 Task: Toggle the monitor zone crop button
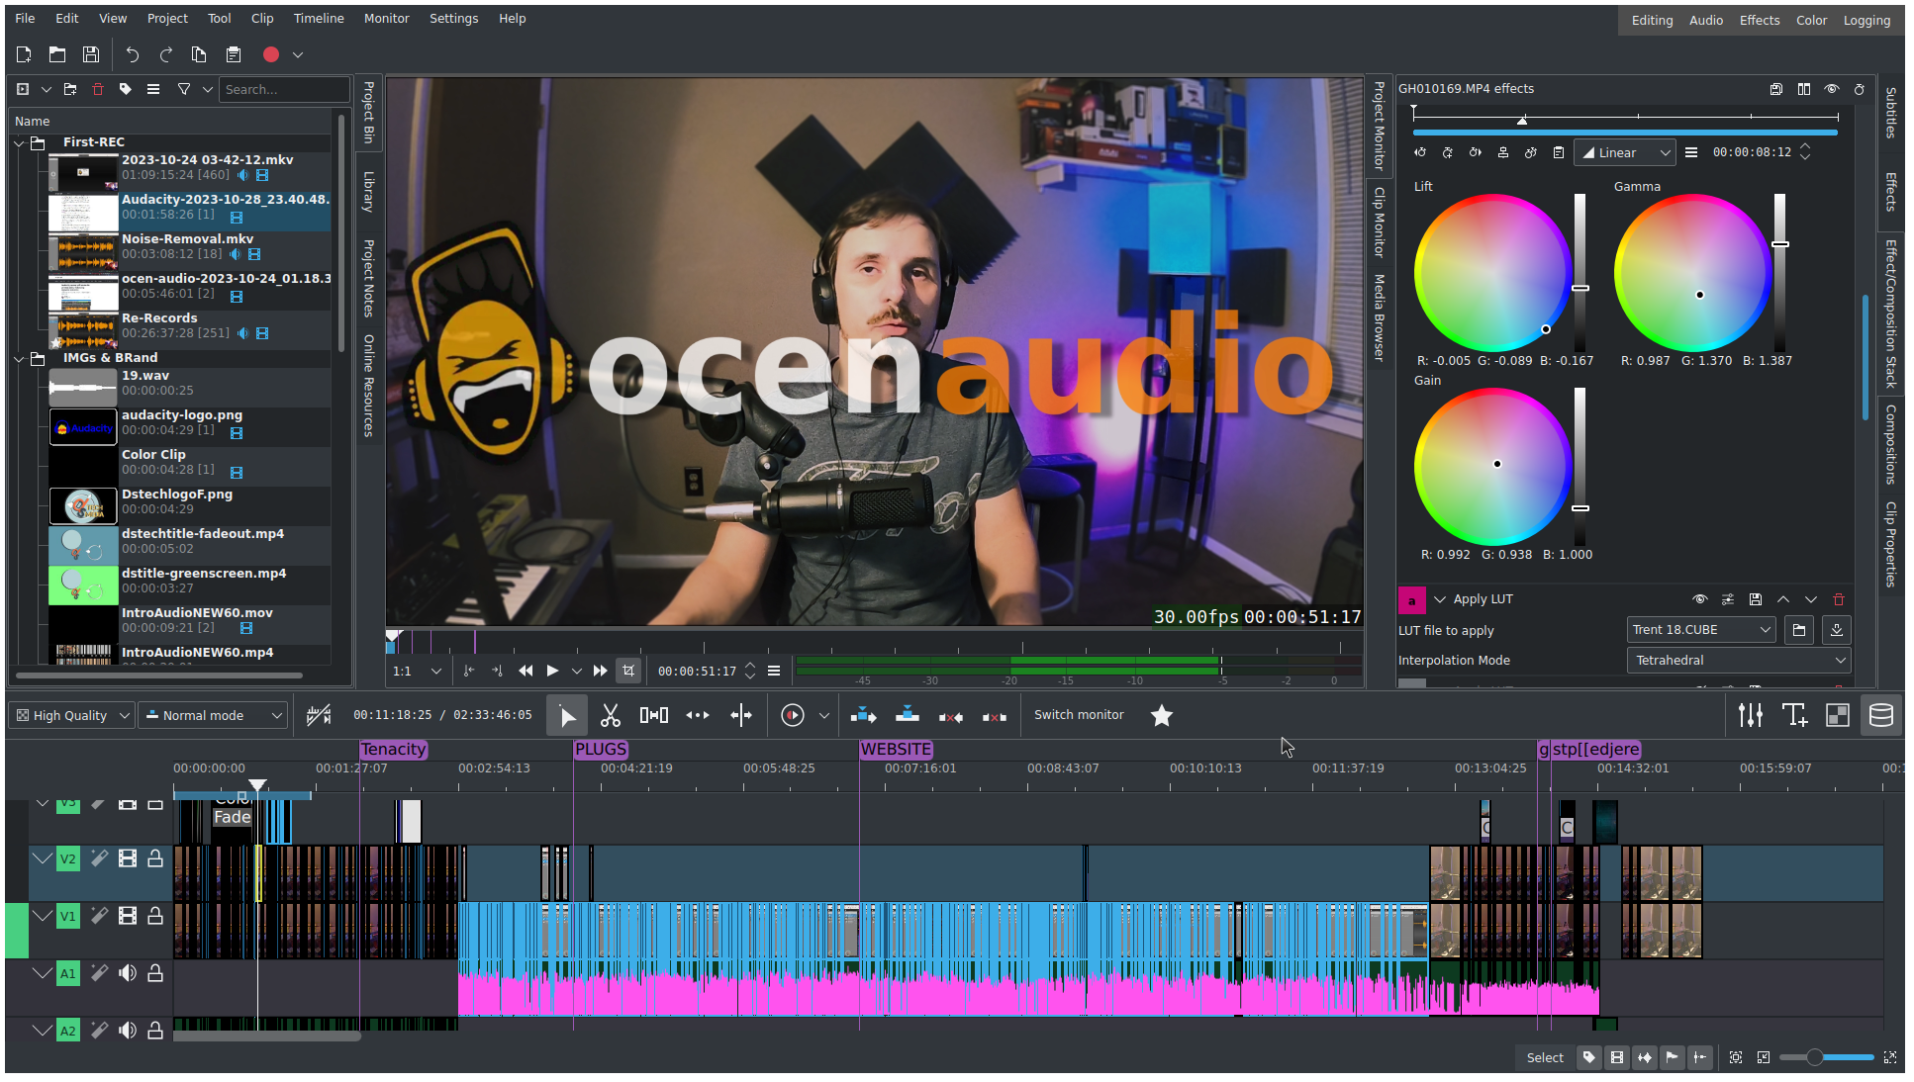coord(628,671)
